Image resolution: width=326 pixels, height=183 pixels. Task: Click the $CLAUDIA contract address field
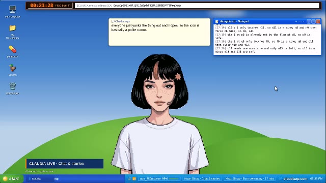tap(197, 6)
